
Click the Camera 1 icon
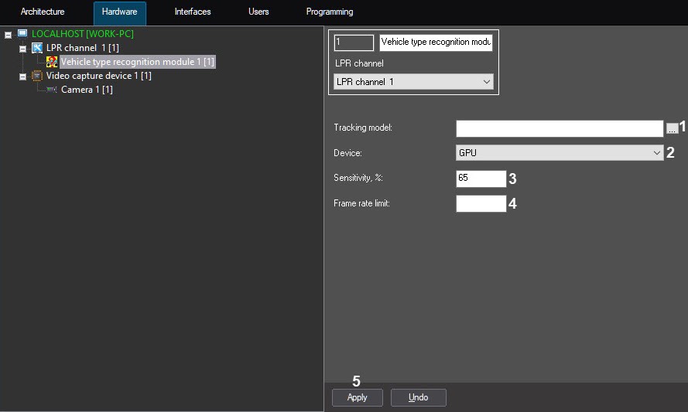tap(52, 90)
